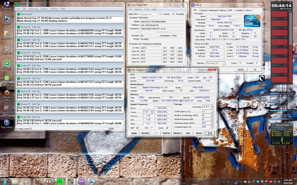This screenshot has height=185, width=297.
Task: Switch to CPU-Tweaker via its taskbar icon
Action: click(70, 182)
